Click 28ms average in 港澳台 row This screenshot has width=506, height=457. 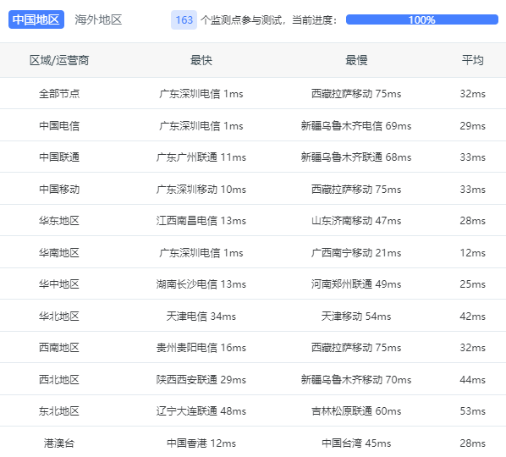click(472, 443)
